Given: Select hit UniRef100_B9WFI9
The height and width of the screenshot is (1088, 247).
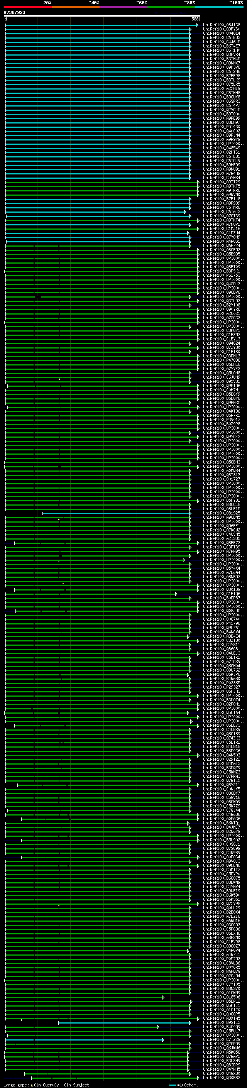Looking at the screenshot, I should point(222,891).
